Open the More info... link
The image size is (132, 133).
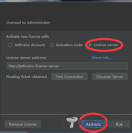[102, 58]
